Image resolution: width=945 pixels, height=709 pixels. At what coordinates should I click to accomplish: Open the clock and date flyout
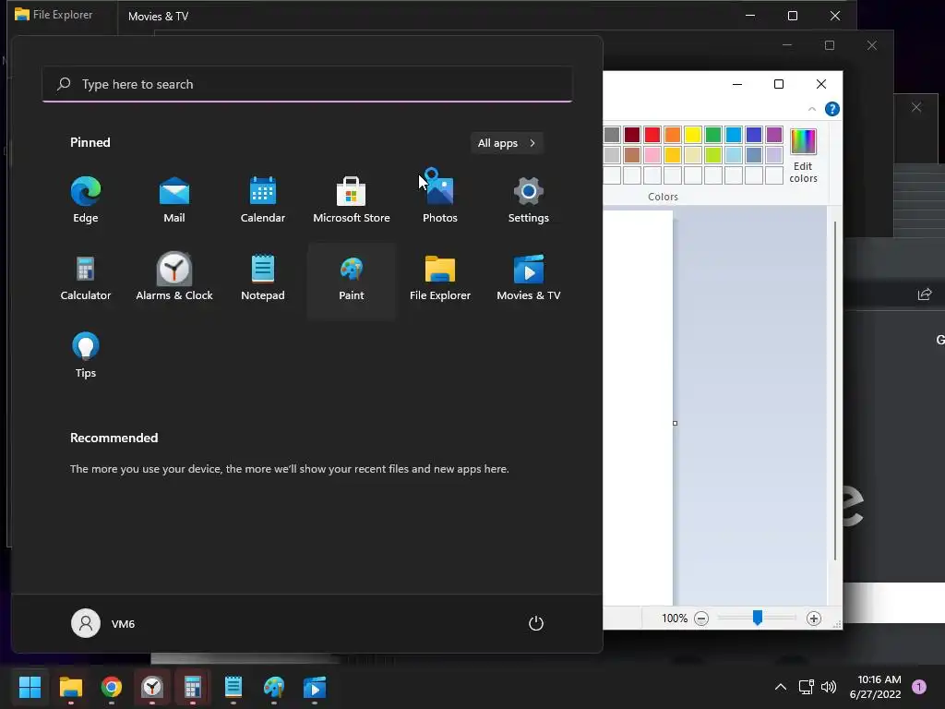(875, 687)
